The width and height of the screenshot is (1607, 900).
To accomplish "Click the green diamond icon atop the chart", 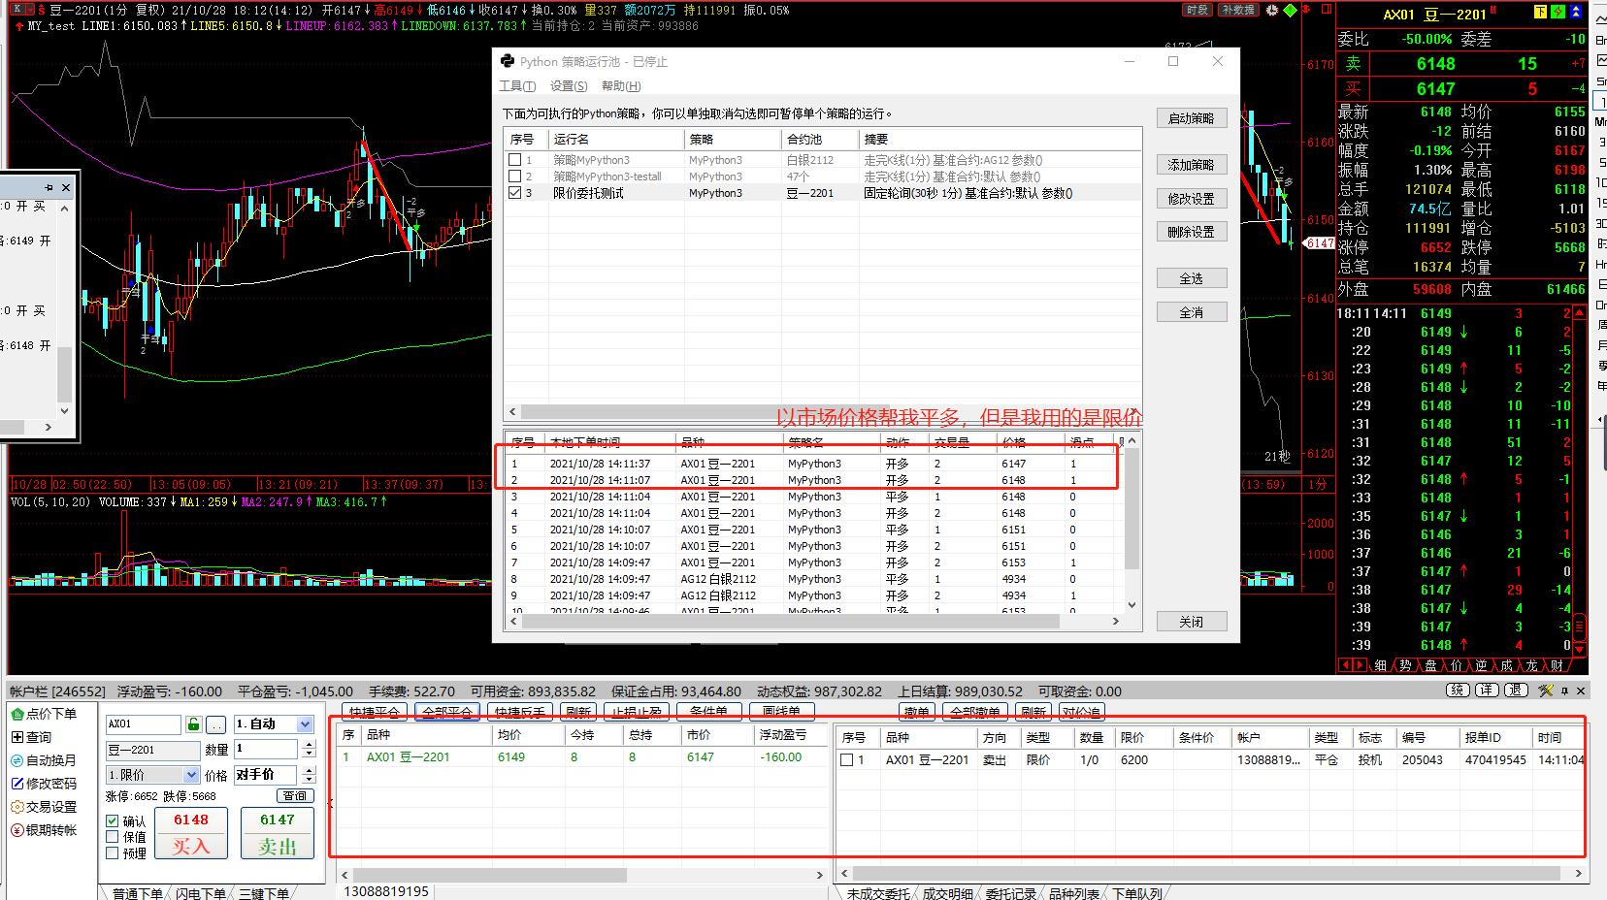I will tap(1290, 10).
